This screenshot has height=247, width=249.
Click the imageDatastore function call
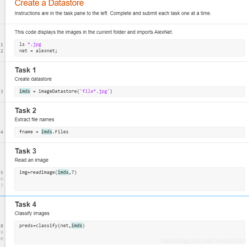tap(76, 91)
